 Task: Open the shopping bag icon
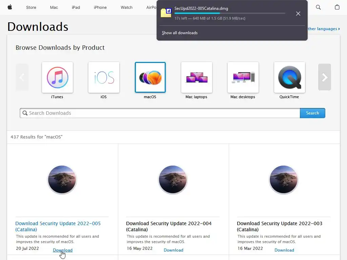click(337, 7)
